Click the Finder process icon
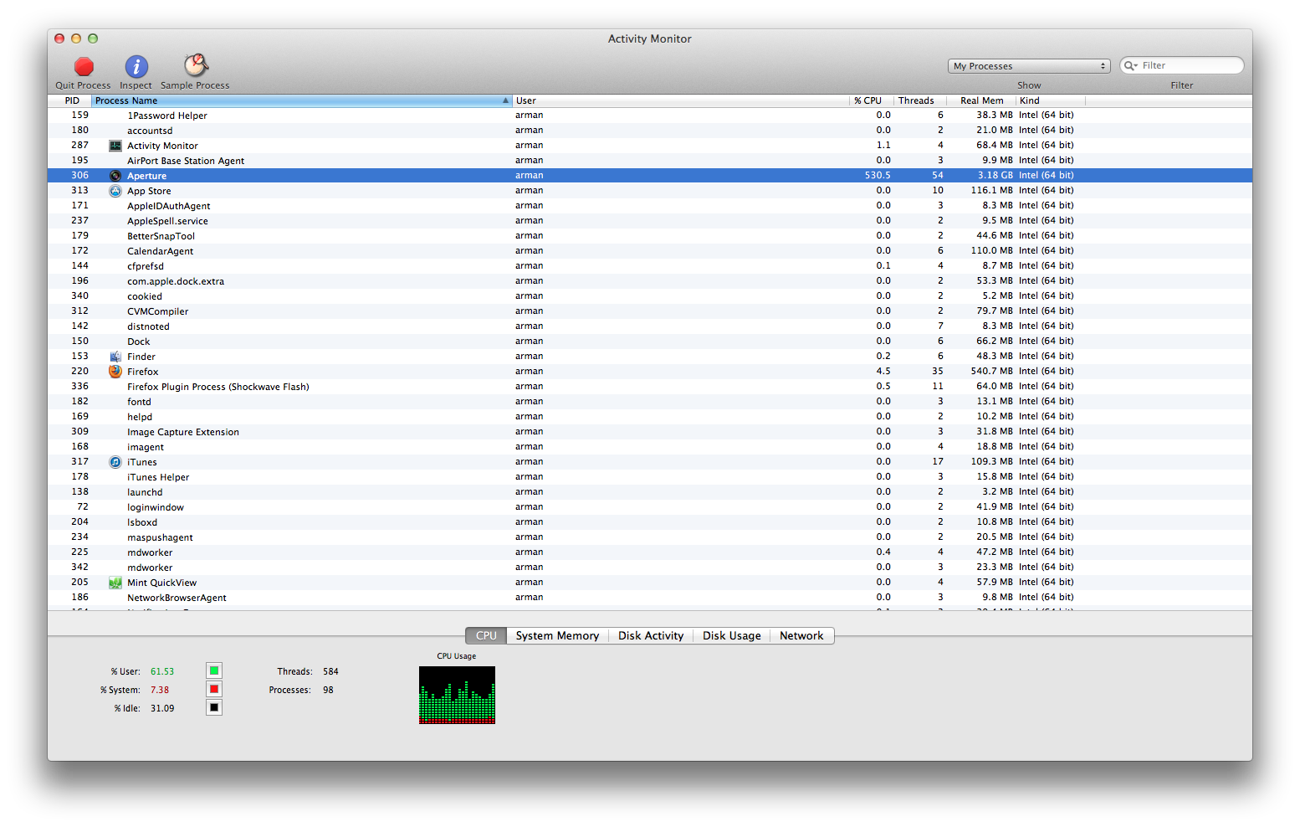Image resolution: width=1300 pixels, height=827 pixels. (115, 357)
